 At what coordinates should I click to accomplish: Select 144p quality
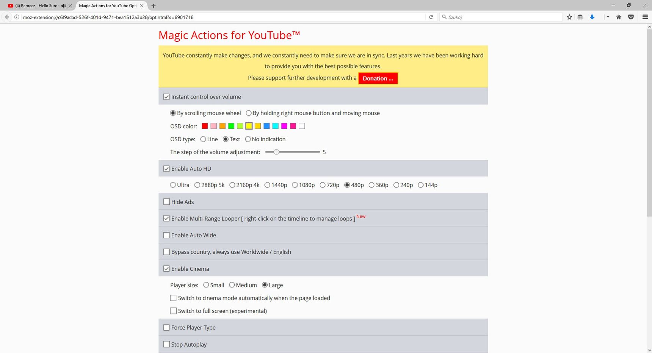pos(421,185)
